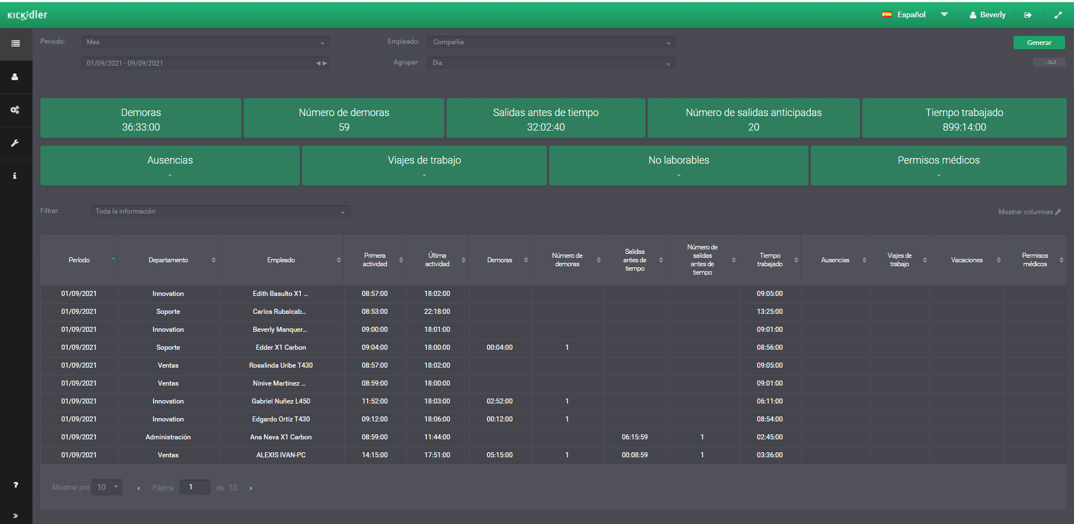
Task: Select Edgardo Ortiz T430 employee cell
Action: tap(281, 419)
